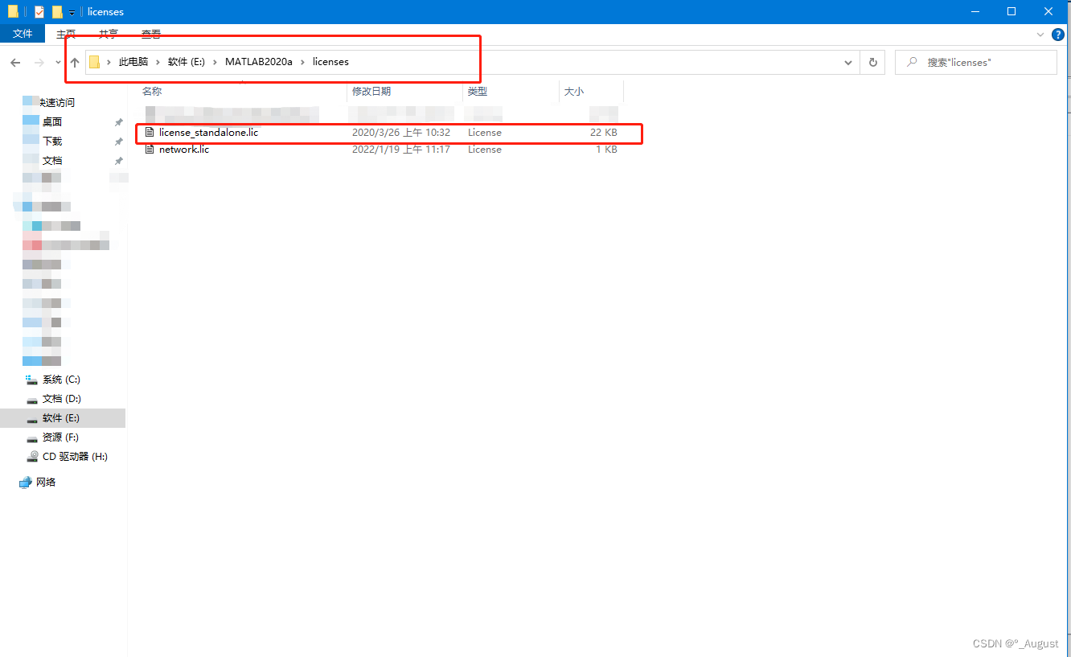Open the 查看 ribbon tab
This screenshot has width=1071, height=657.
pyautogui.click(x=150, y=34)
